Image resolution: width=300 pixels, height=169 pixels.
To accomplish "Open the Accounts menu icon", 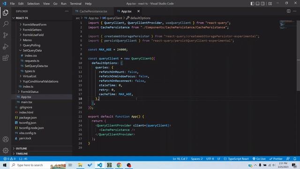I will (x=6, y=139).
